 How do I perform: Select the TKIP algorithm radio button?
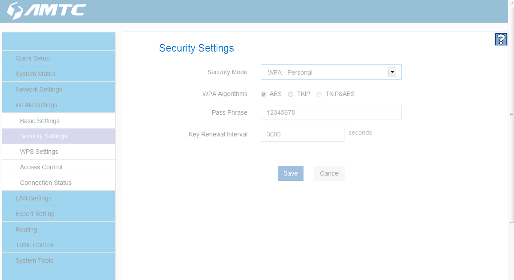[x=291, y=94]
